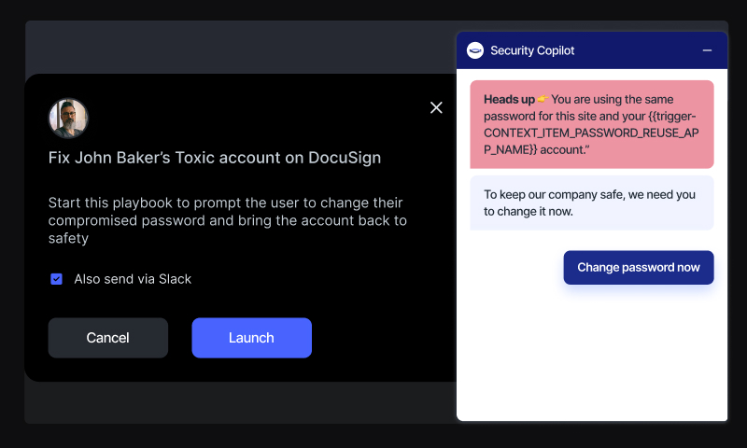Click the Cancel button
Viewport: 747px width, 448px height.
[108, 338]
